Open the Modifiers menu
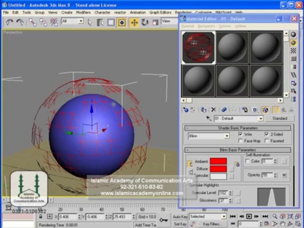Viewport: 304px width, 228px height. pyautogui.click(x=83, y=12)
